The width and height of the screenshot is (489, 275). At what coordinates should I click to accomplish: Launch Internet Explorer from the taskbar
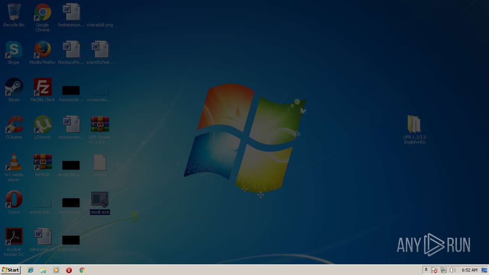pos(31,270)
